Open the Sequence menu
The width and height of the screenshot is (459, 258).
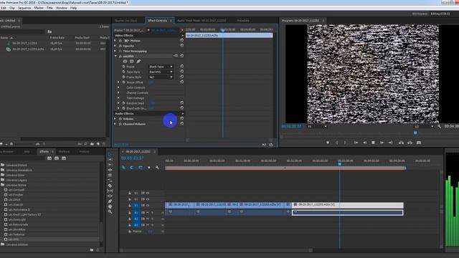24,8
